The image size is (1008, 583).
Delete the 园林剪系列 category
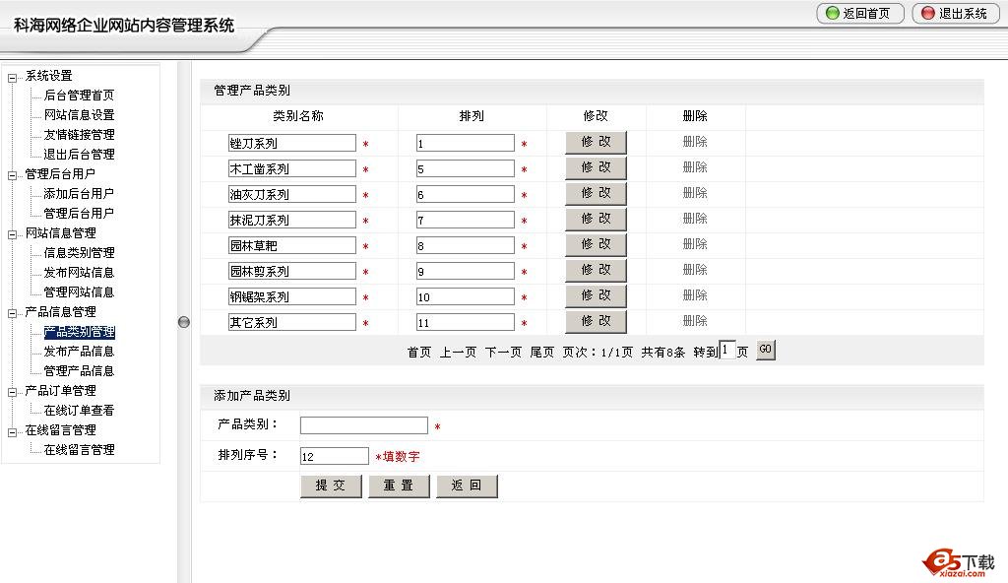(695, 270)
